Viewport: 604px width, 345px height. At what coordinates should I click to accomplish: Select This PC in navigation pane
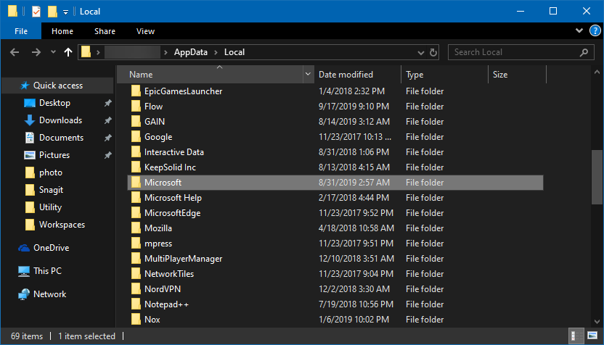(47, 271)
